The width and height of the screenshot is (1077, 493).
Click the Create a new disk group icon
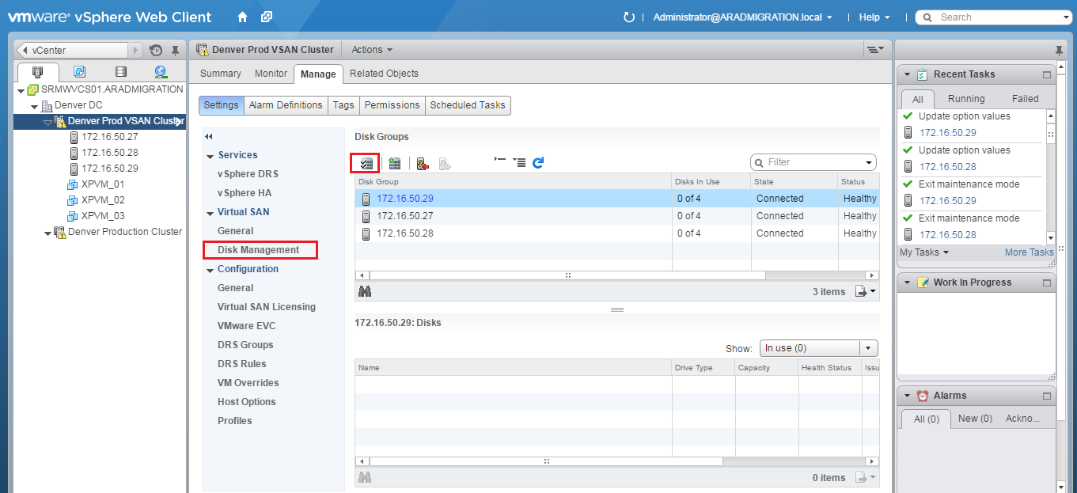tap(394, 162)
